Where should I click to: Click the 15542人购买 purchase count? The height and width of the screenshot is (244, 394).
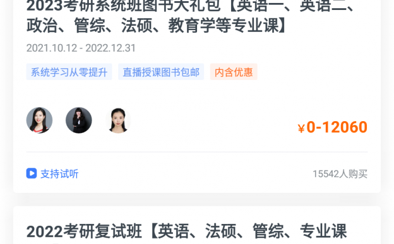[x=340, y=174]
